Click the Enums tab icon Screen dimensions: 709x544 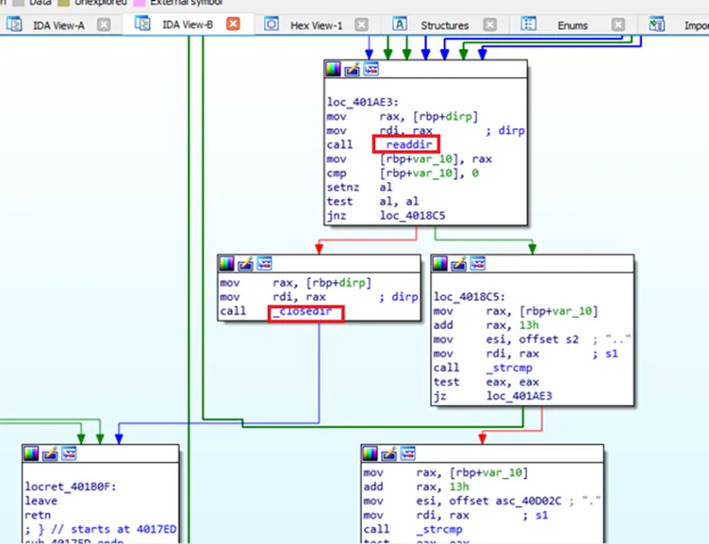click(528, 24)
